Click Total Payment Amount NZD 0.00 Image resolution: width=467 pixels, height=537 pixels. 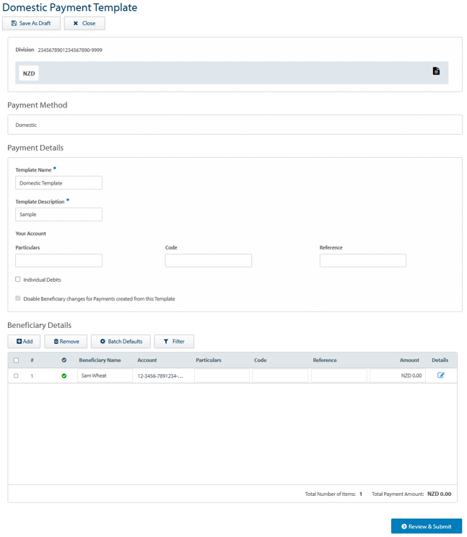tap(440, 494)
